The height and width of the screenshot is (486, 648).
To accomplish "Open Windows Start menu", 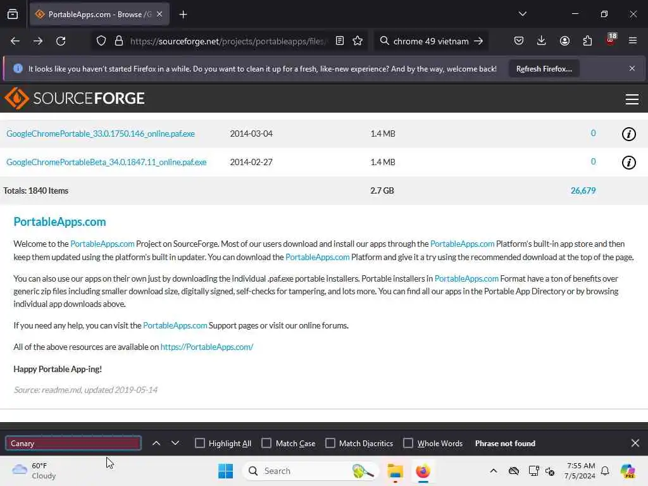I will pos(226,471).
